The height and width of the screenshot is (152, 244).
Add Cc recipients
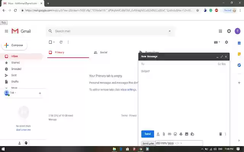[x=219, y=64]
